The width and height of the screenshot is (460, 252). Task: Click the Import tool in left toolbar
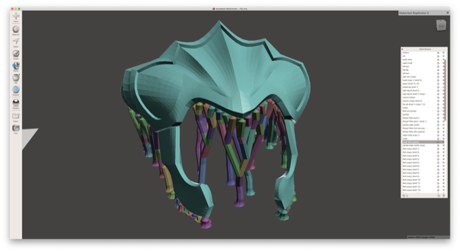[16, 16]
